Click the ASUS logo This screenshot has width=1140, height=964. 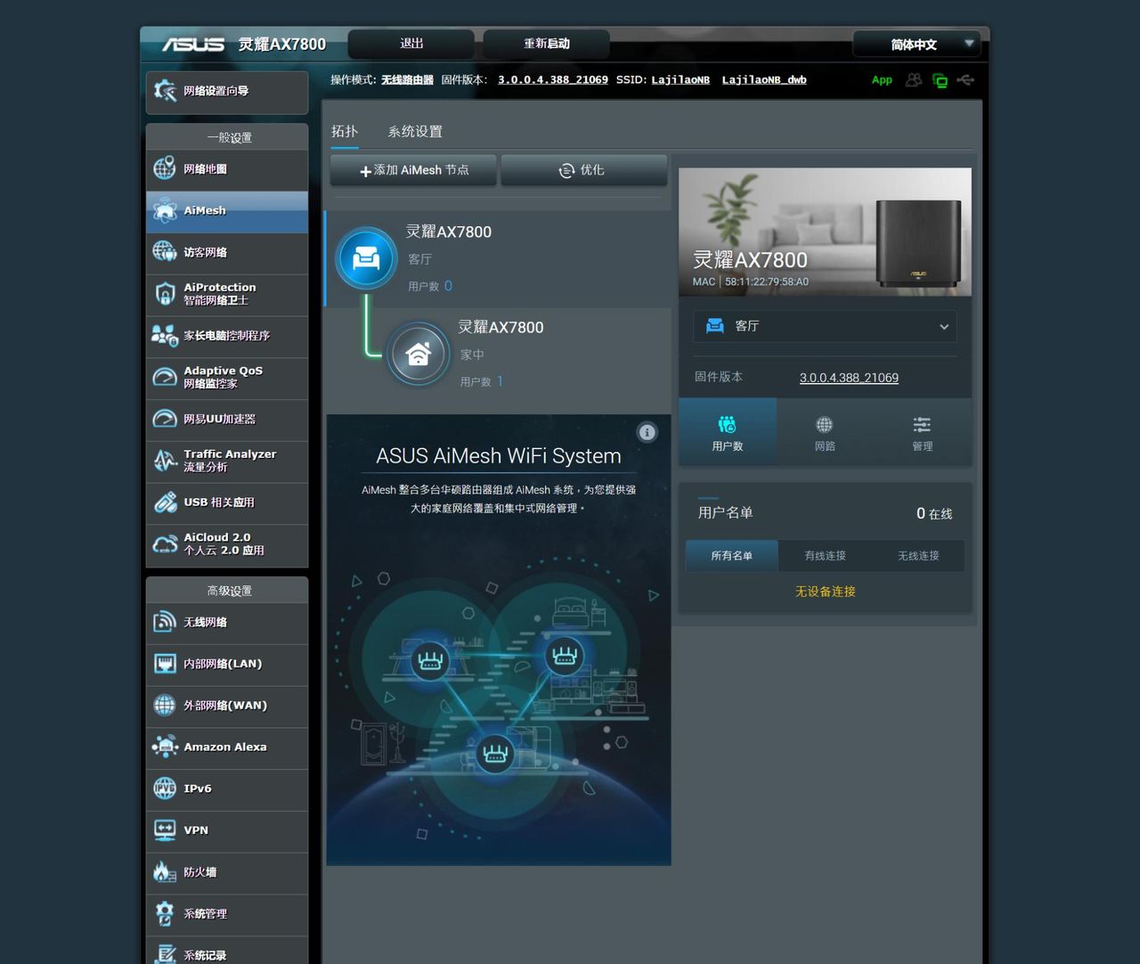192,44
